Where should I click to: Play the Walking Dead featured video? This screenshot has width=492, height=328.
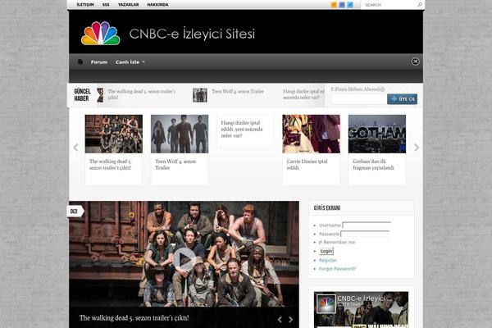pos(184,259)
